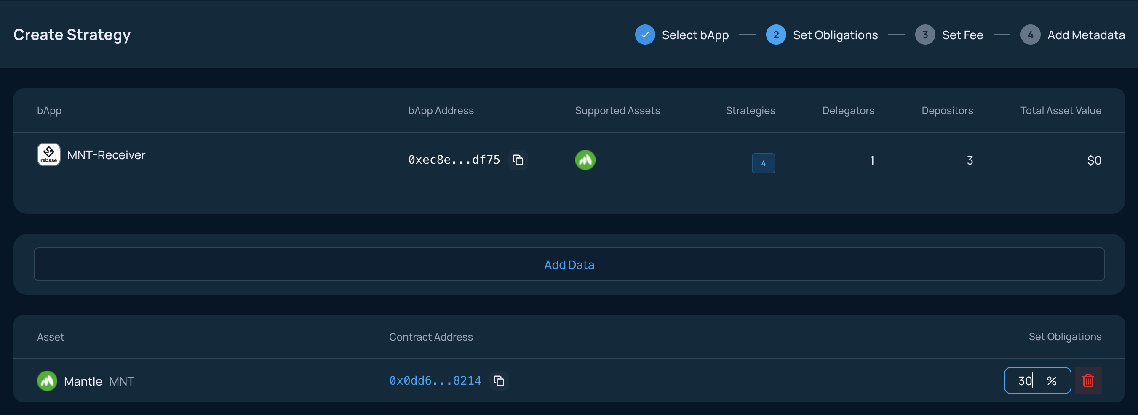The image size is (1138, 415).
Task: Delete the Mantle obligation with trash icon
Action: point(1087,380)
